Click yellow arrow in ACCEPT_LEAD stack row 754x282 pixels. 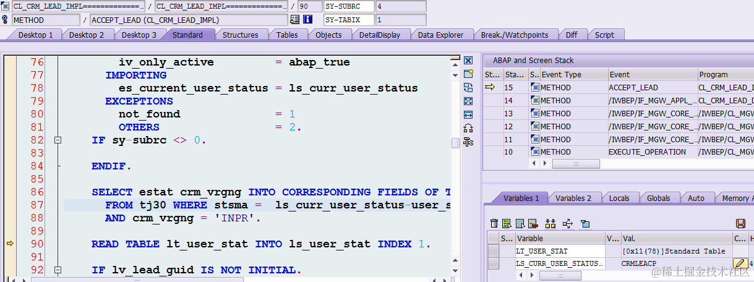491,87
